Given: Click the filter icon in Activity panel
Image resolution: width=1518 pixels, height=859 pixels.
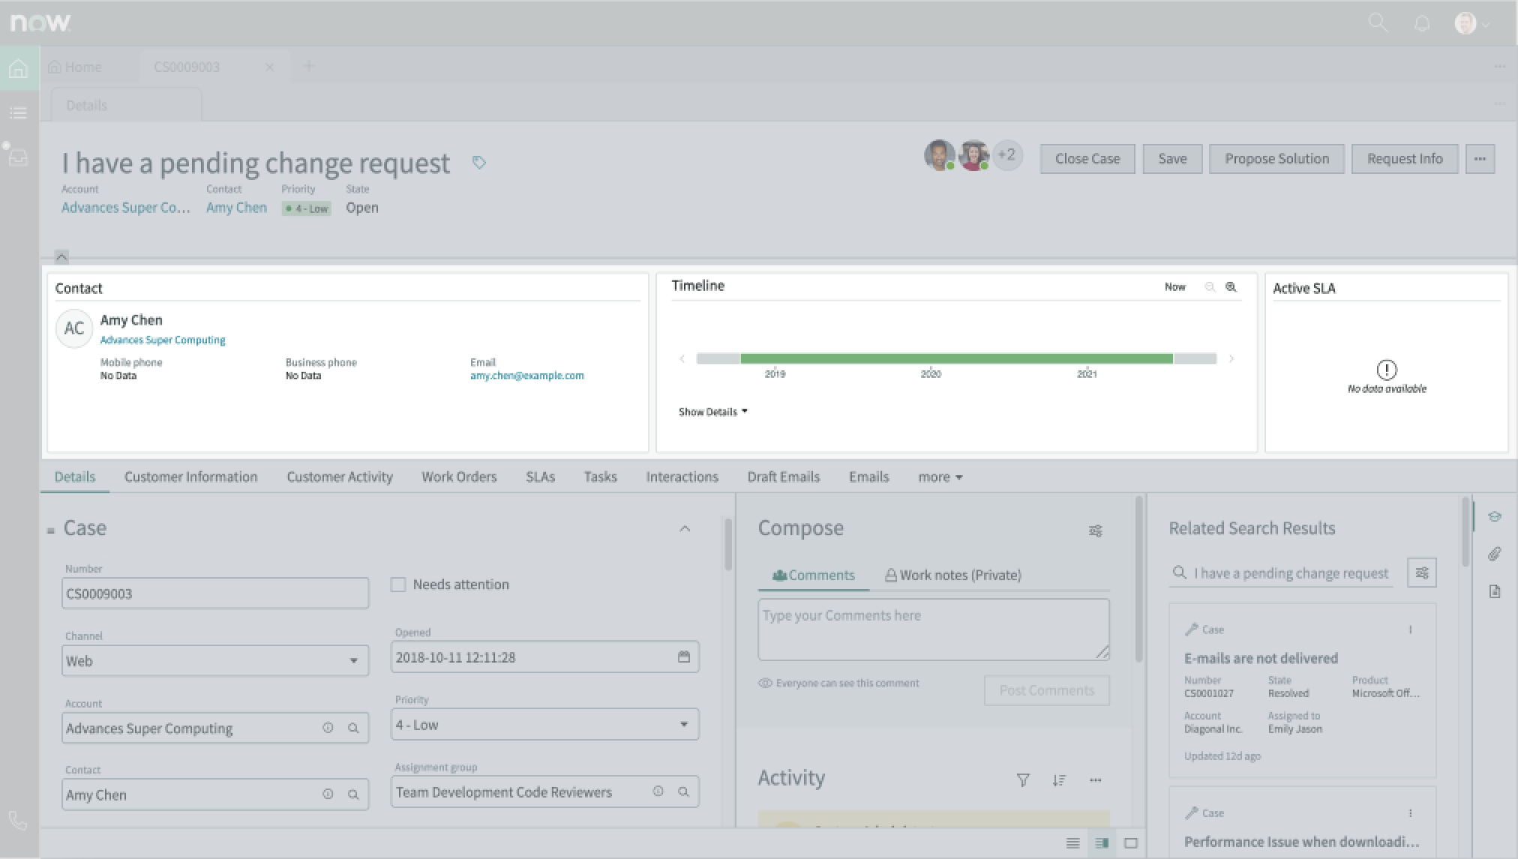Looking at the screenshot, I should (1023, 780).
